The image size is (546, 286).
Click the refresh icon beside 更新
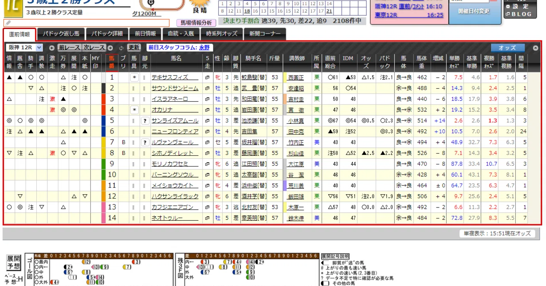[x=122, y=48]
